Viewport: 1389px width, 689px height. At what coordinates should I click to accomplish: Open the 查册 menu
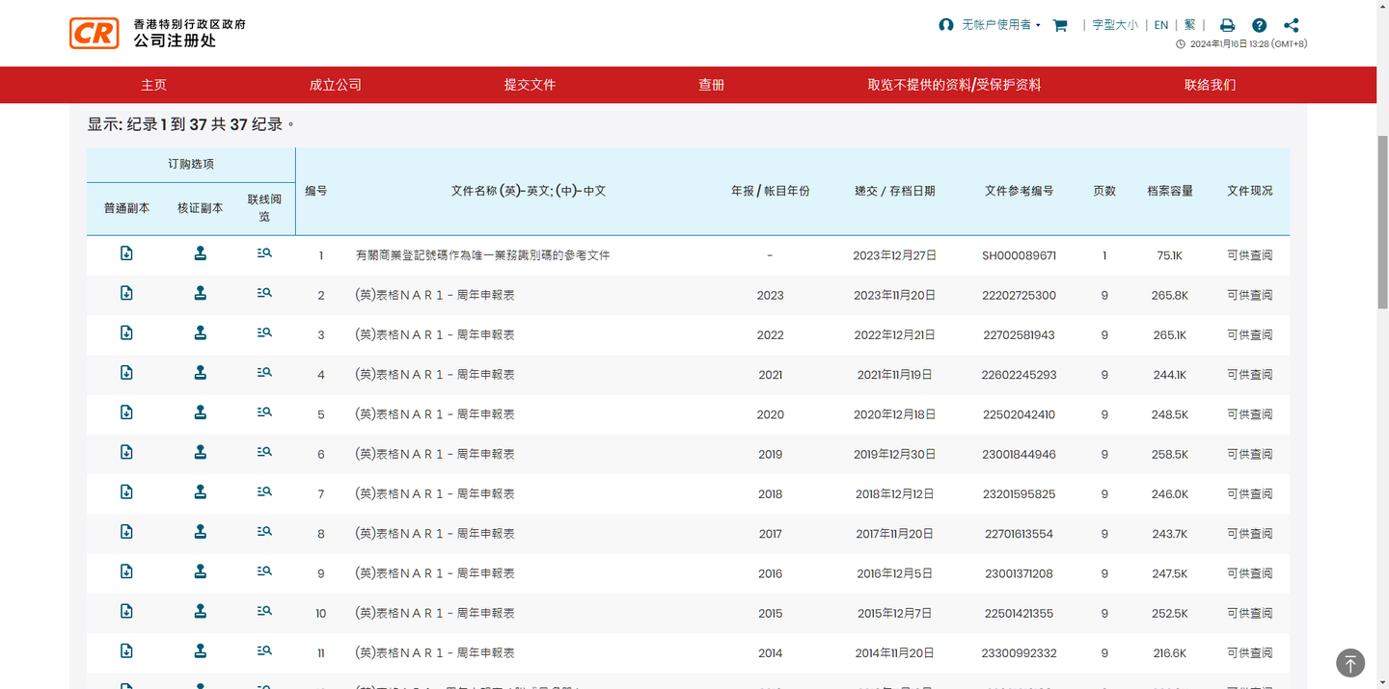(x=711, y=85)
